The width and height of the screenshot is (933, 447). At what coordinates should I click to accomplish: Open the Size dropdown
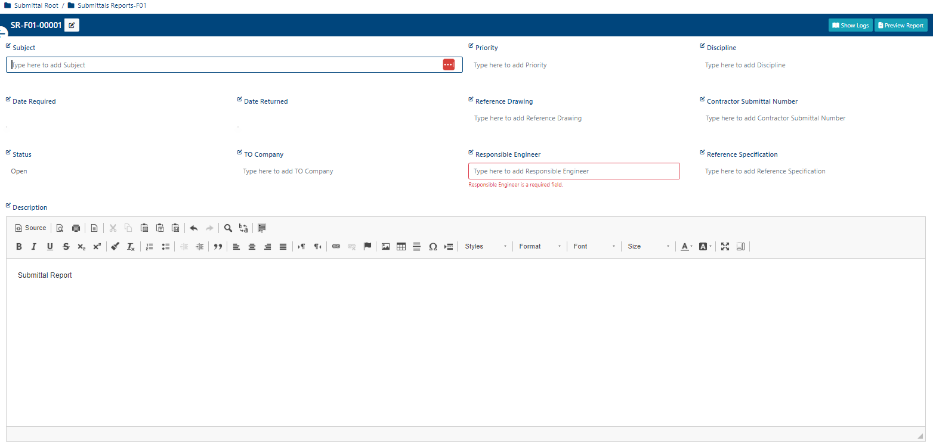click(x=648, y=246)
